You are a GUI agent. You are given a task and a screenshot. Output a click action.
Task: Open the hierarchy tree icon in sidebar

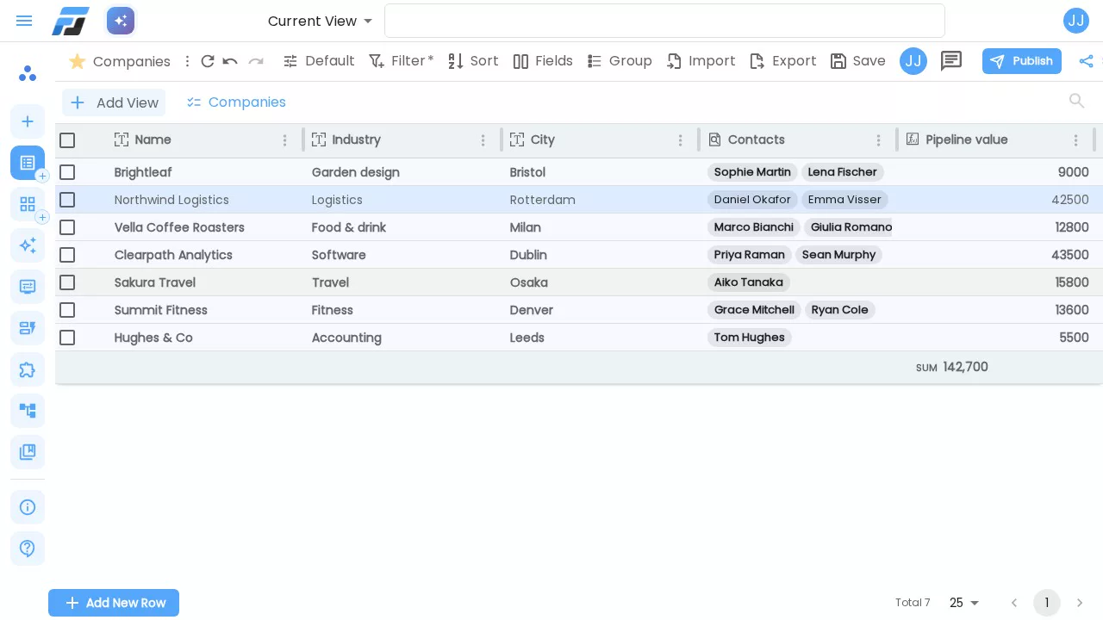click(x=28, y=411)
